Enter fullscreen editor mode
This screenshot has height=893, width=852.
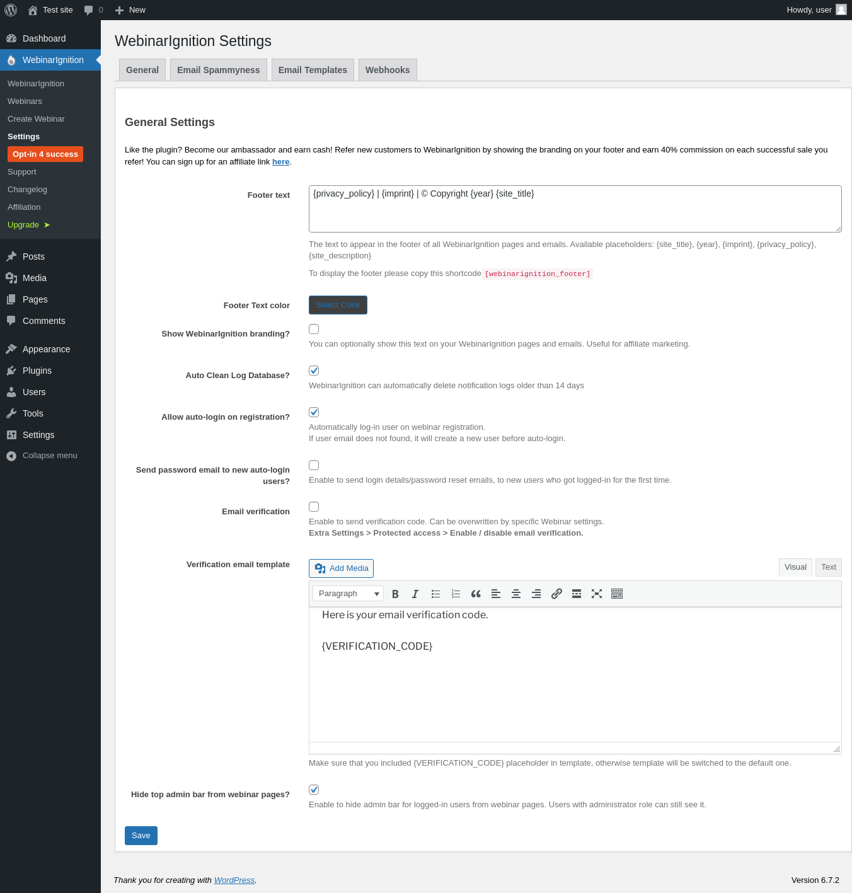(597, 594)
